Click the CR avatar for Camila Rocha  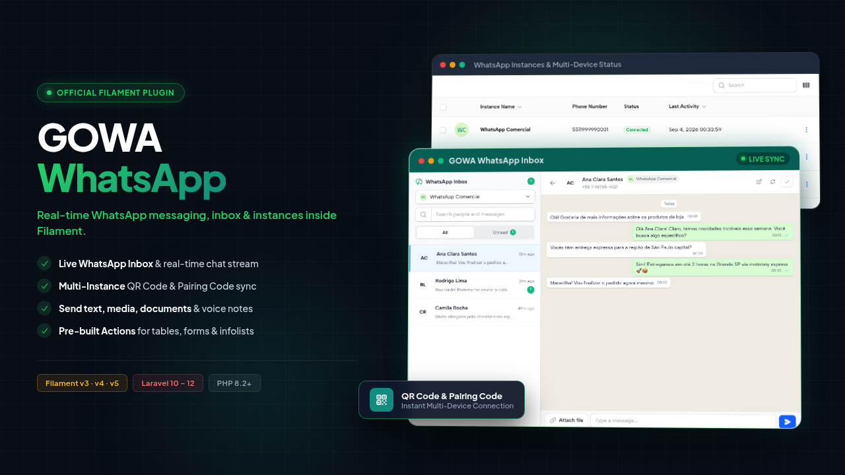(422, 312)
